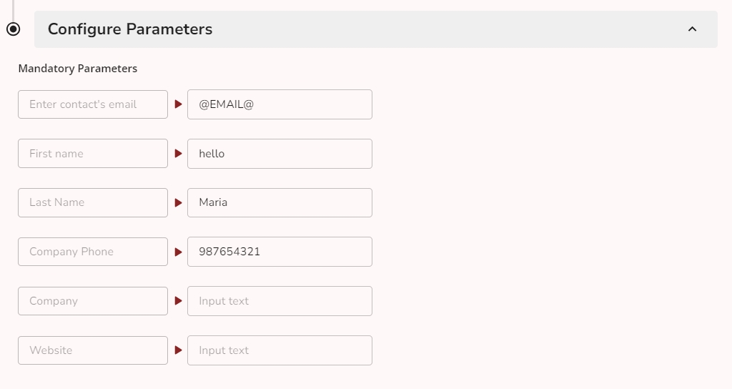The height and width of the screenshot is (389, 732).
Task: Click the arrow icon beside Website field
Action: pyautogui.click(x=178, y=350)
